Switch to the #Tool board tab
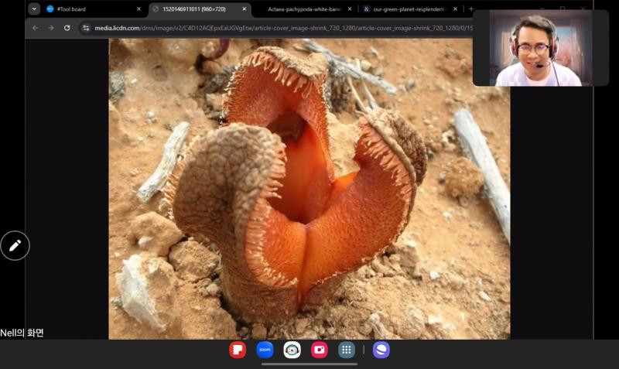The image size is (619, 369). coord(89,9)
